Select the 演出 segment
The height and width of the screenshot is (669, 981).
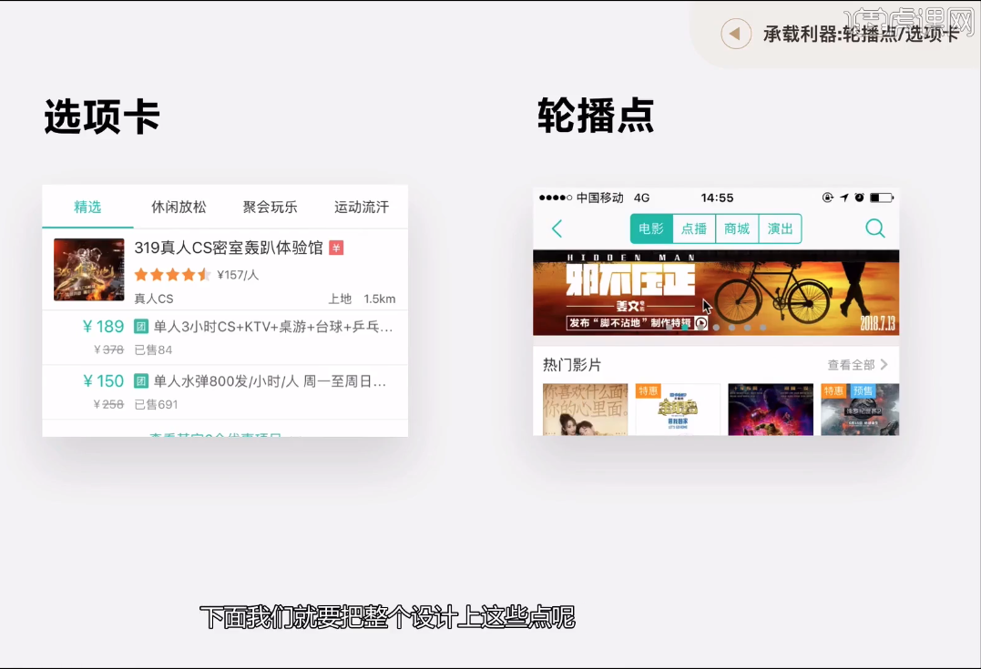pyautogui.click(x=781, y=228)
